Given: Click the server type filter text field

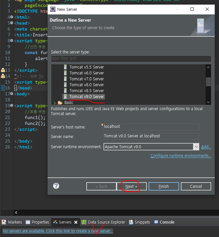Looking at the screenshot, I should point(131,59).
